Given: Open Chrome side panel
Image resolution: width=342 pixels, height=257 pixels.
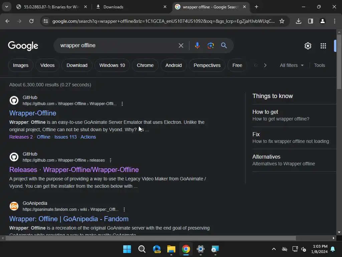Looking at the screenshot, I should pyautogui.click(x=311, y=21).
